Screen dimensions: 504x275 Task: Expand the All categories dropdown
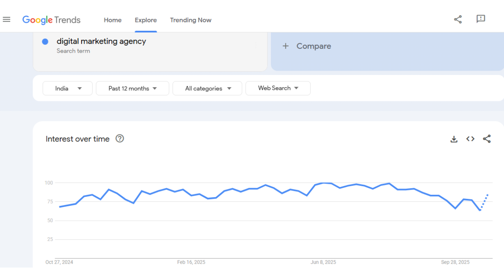coord(207,88)
